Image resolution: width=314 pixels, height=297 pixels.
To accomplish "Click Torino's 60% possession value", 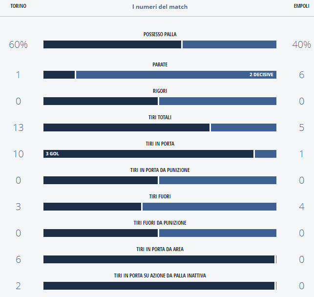I will pos(18,44).
